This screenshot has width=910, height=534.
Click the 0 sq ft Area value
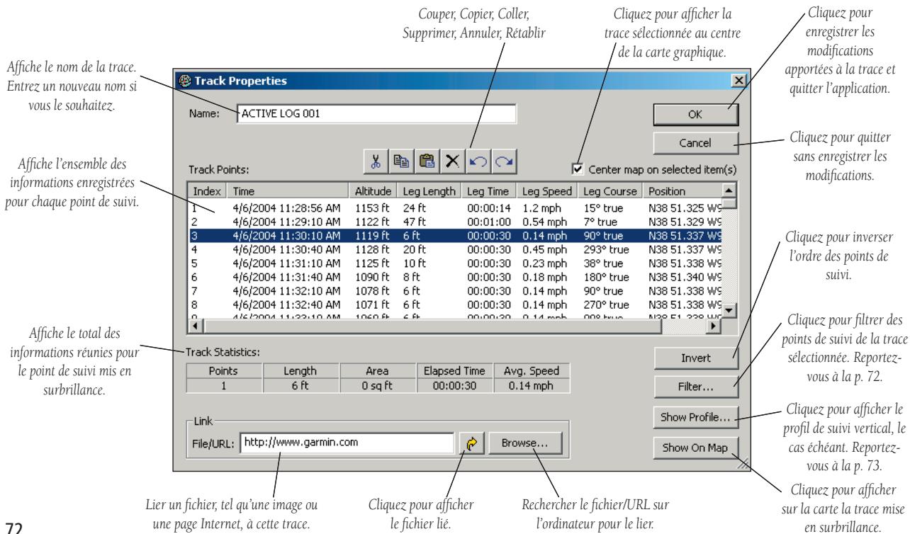377,387
